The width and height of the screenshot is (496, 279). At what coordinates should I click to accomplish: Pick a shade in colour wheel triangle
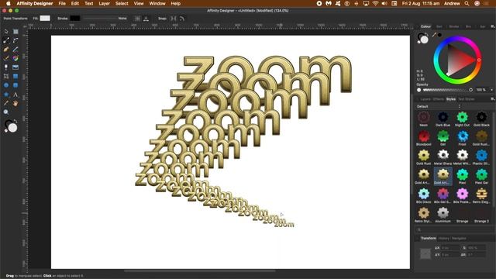point(459,60)
